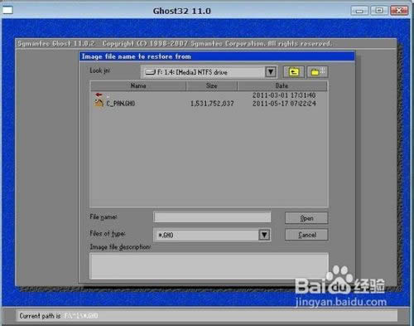The image size is (414, 326).
Task: Select the C_PAN.GHO image file icon
Action: (99, 103)
